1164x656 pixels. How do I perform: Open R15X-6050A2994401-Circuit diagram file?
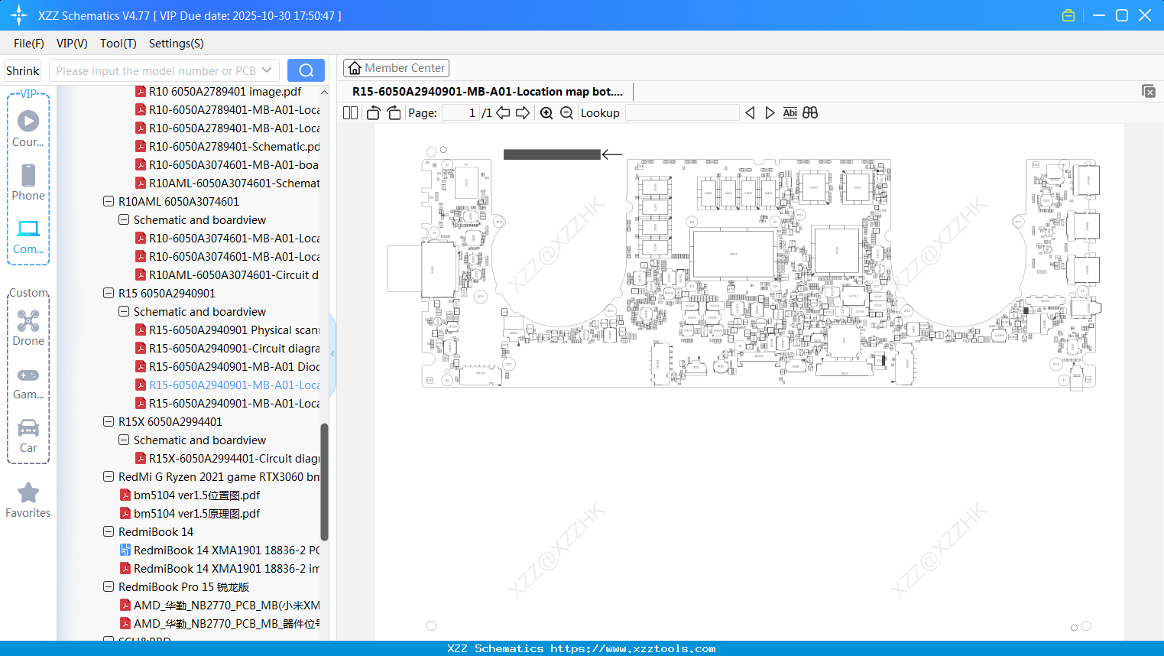[228, 458]
